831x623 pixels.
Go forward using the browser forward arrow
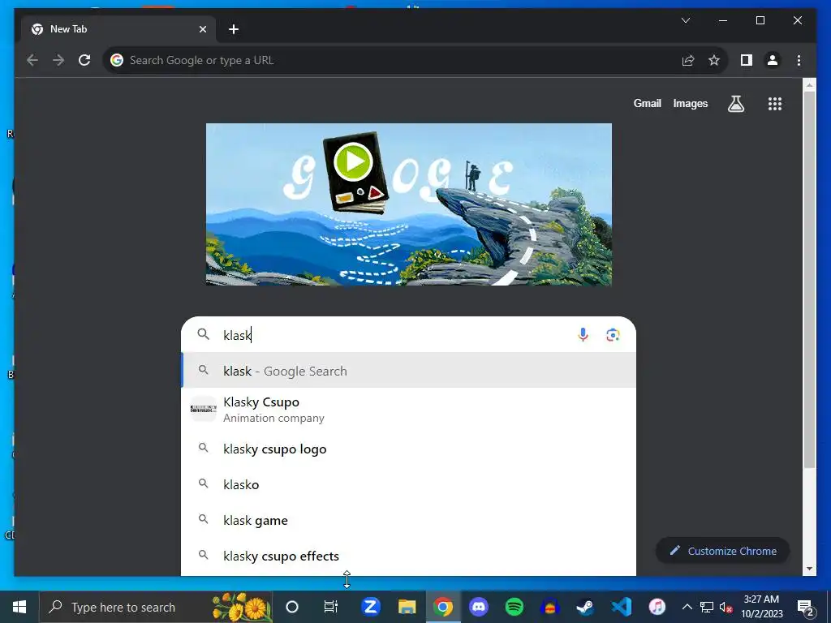(58, 60)
